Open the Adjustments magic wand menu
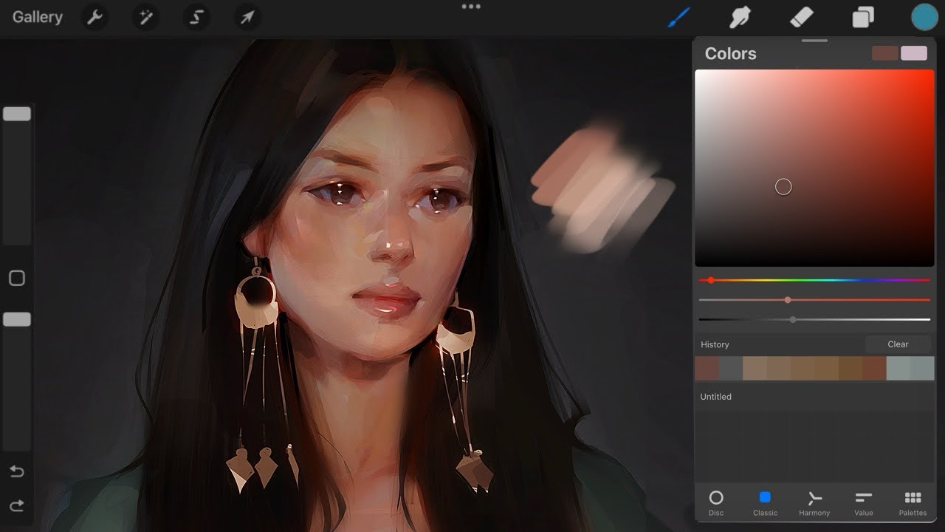945x532 pixels. coord(145,17)
